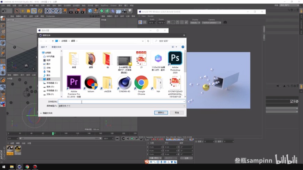Select the highlighted Rotate tool

[34, 11]
